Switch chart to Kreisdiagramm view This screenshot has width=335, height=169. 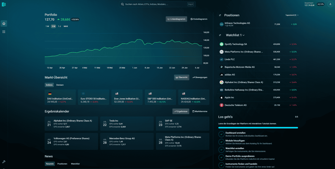click(x=199, y=19)
